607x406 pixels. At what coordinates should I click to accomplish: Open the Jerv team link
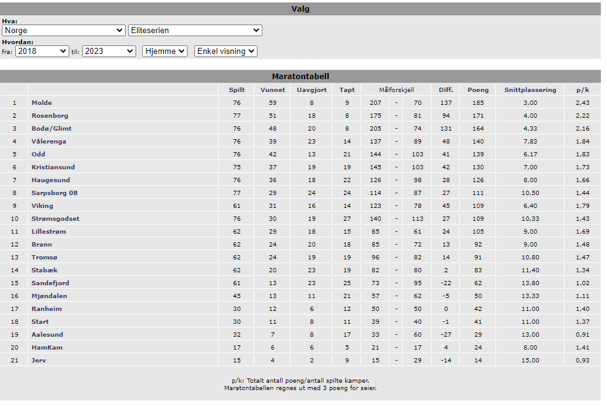click(x=39, y=360)
